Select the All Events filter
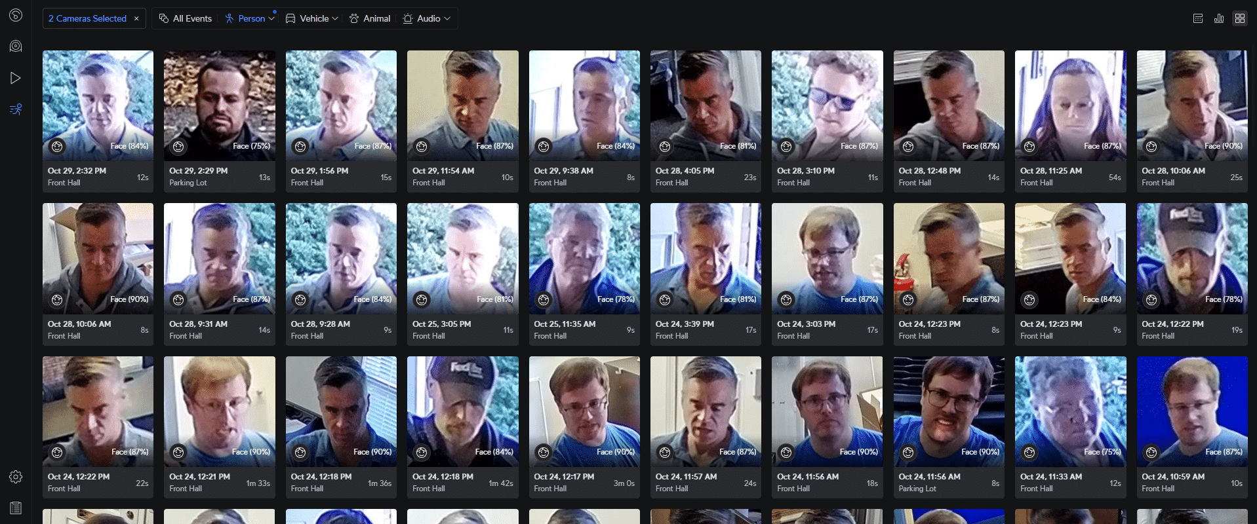This screenshot has width=1257, height=524. click(186, 18)
